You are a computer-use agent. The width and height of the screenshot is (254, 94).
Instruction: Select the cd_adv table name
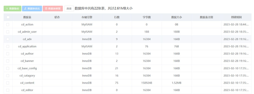tap(27, 39)
